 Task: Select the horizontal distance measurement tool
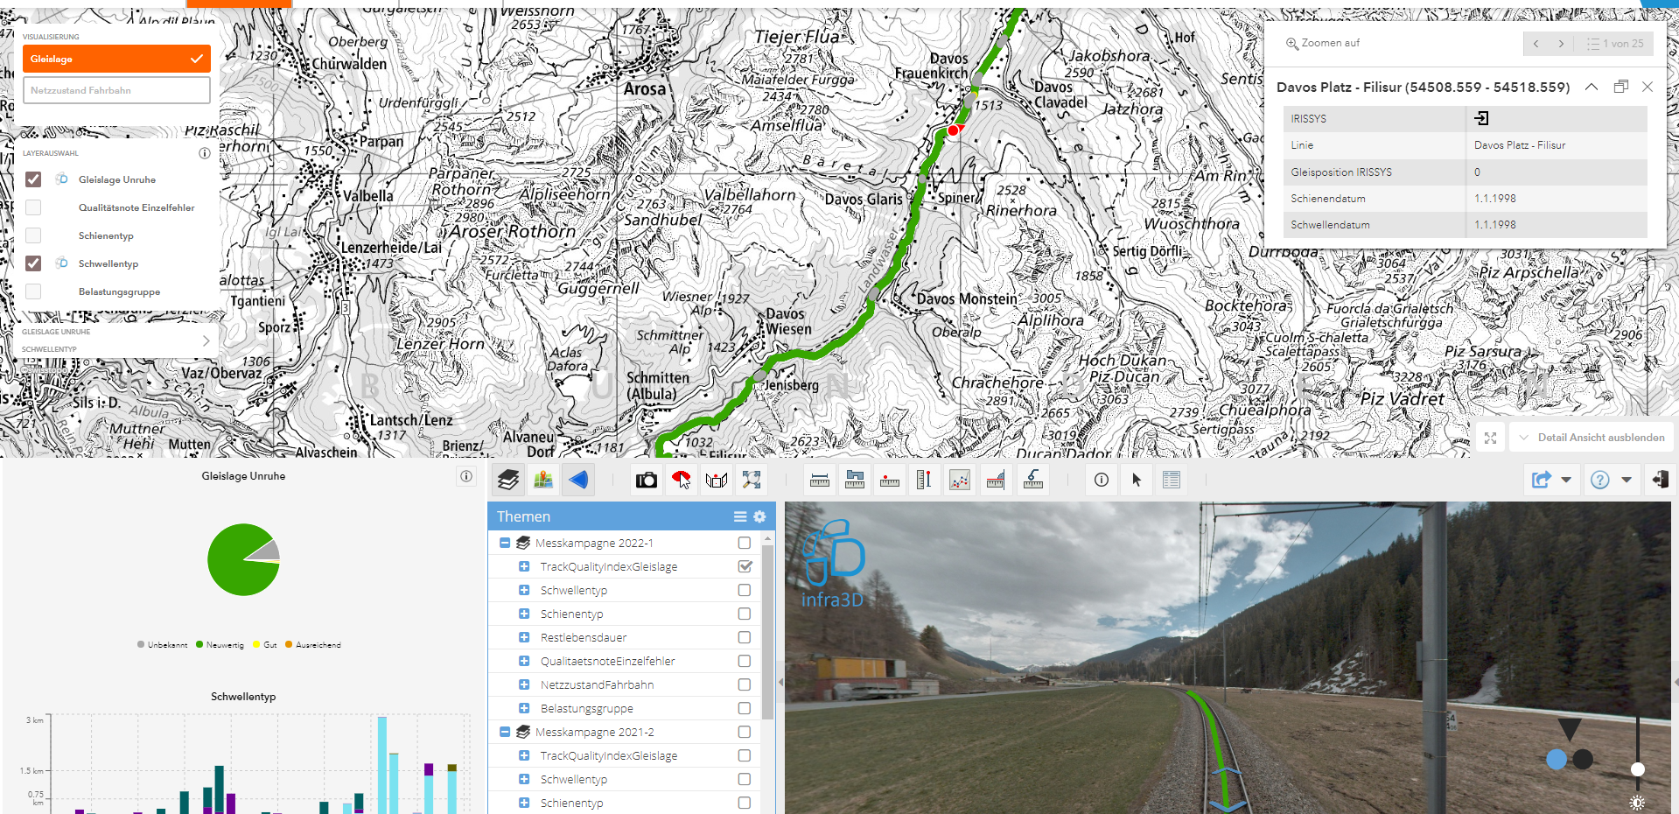tap(819, 480)
